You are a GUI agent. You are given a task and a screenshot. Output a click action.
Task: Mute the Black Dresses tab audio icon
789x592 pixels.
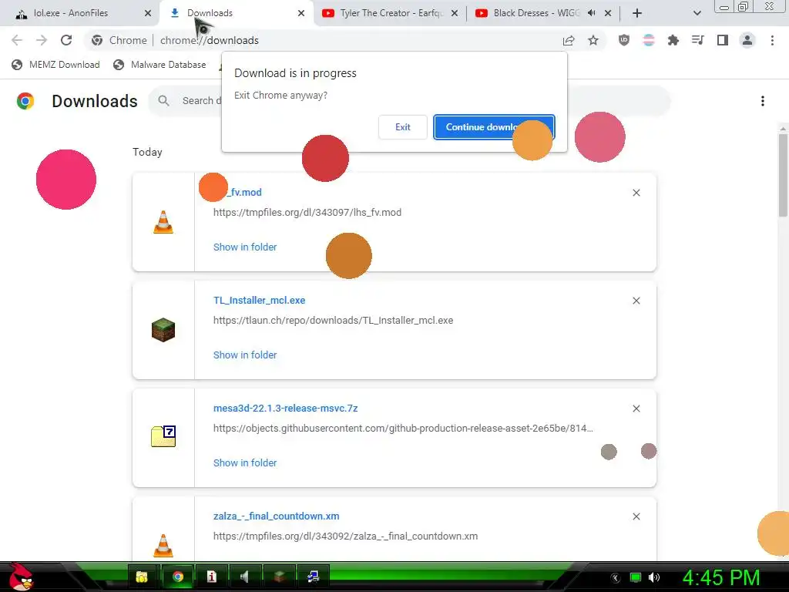point(592,13)
